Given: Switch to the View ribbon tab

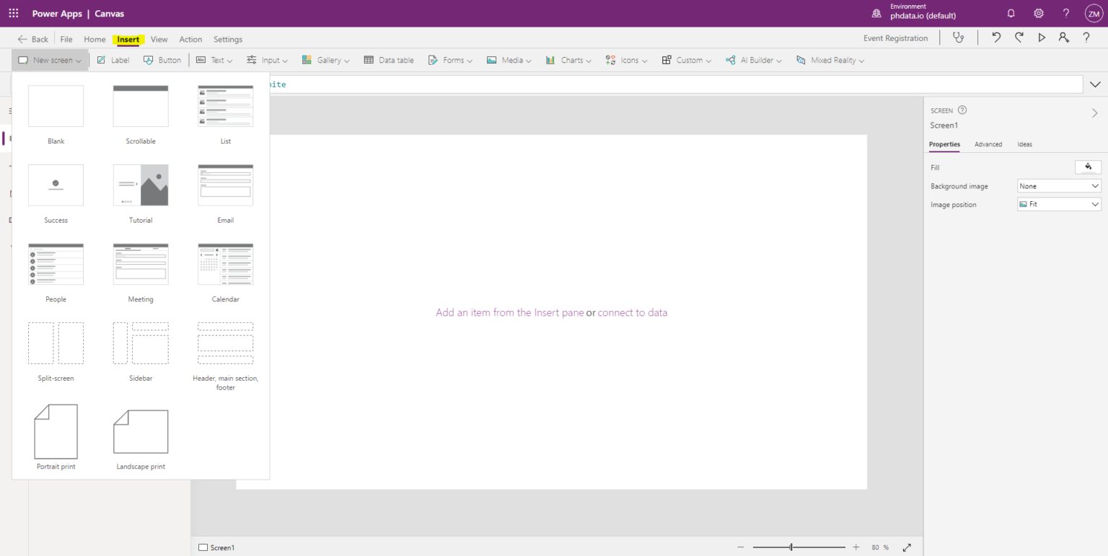Looking at the screenshot, I should click(159, 39).
